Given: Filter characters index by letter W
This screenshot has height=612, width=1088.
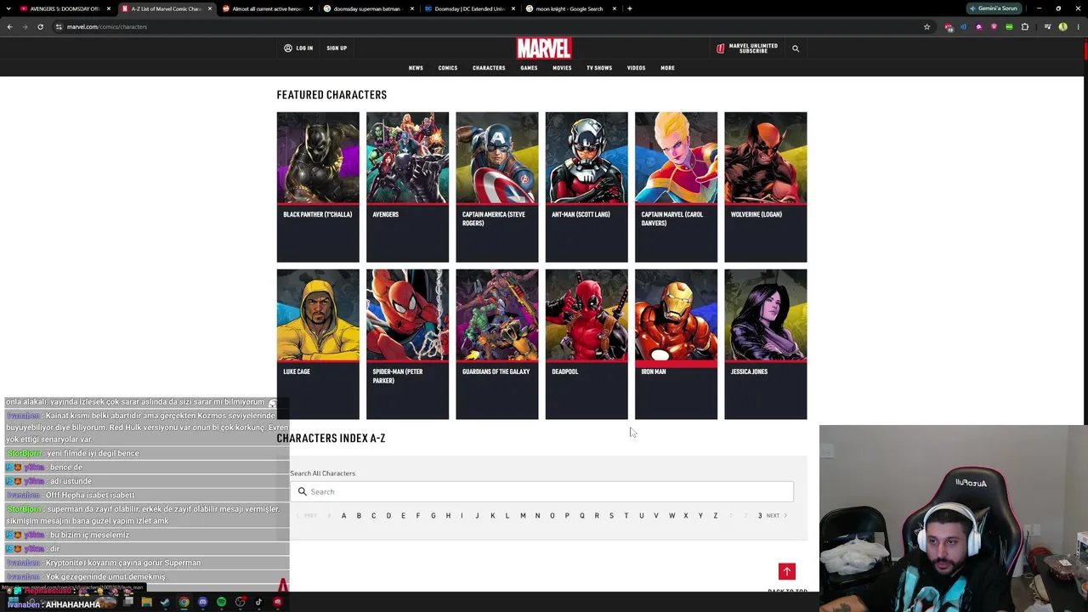Looking at the screenshot, I should pyautogui.click(x=671, y=516).
